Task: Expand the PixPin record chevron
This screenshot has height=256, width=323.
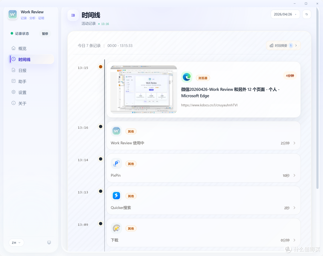Action: coord(294,175)
